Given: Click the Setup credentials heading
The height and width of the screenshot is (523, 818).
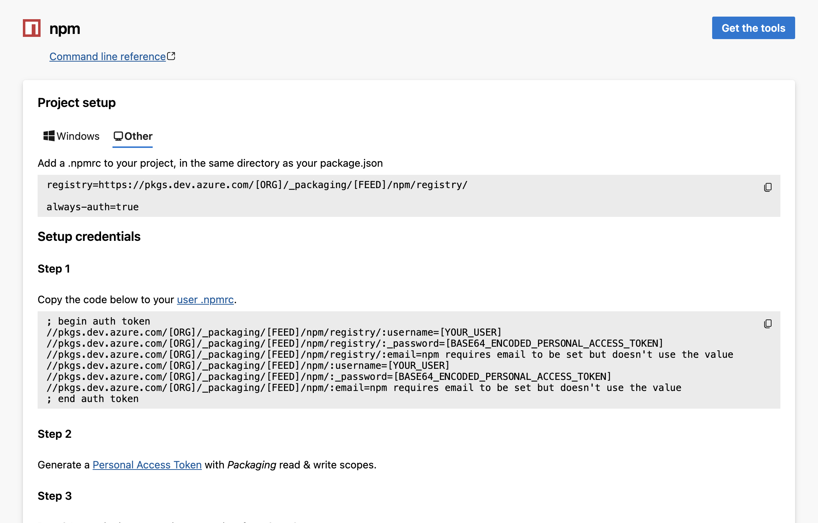Looking at the screenshot, I should click(89, 236).
